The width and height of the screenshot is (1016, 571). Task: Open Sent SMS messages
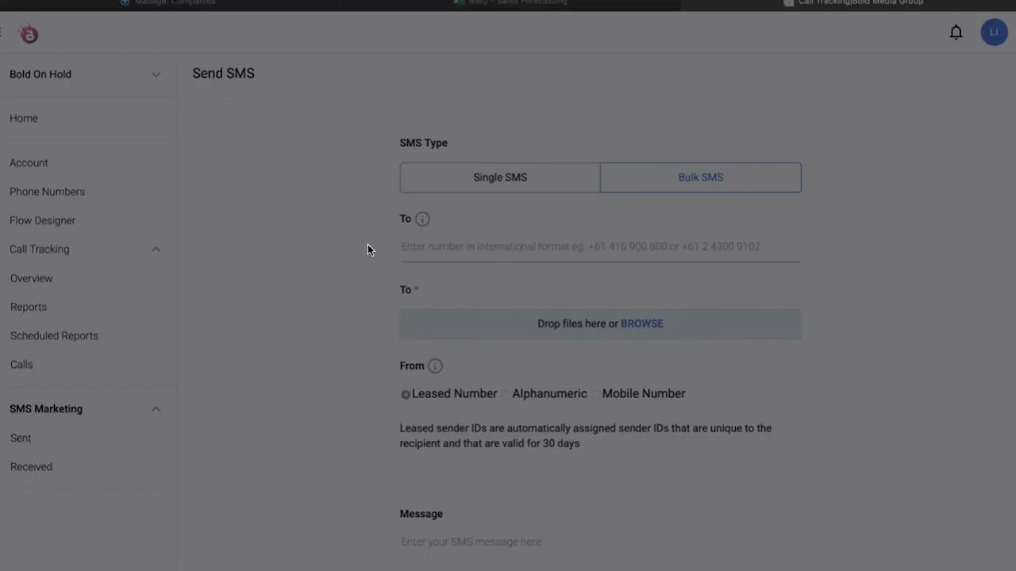click(x=21, y=438)
